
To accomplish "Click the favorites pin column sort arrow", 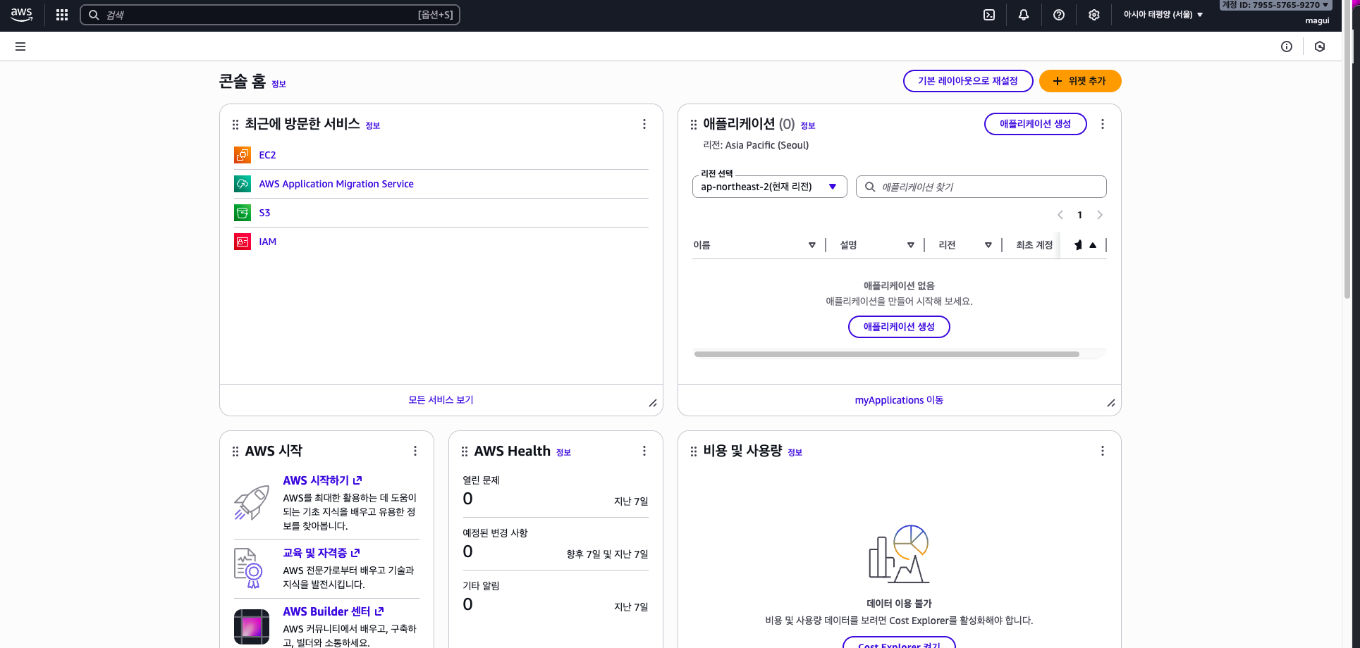I will [x=1093, y=245].
